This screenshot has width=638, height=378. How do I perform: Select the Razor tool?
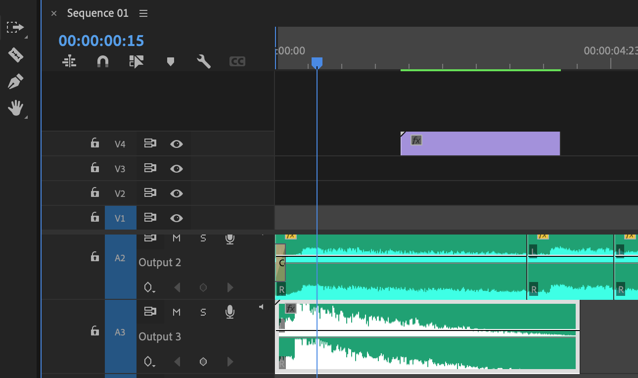(x=15, y=55)
